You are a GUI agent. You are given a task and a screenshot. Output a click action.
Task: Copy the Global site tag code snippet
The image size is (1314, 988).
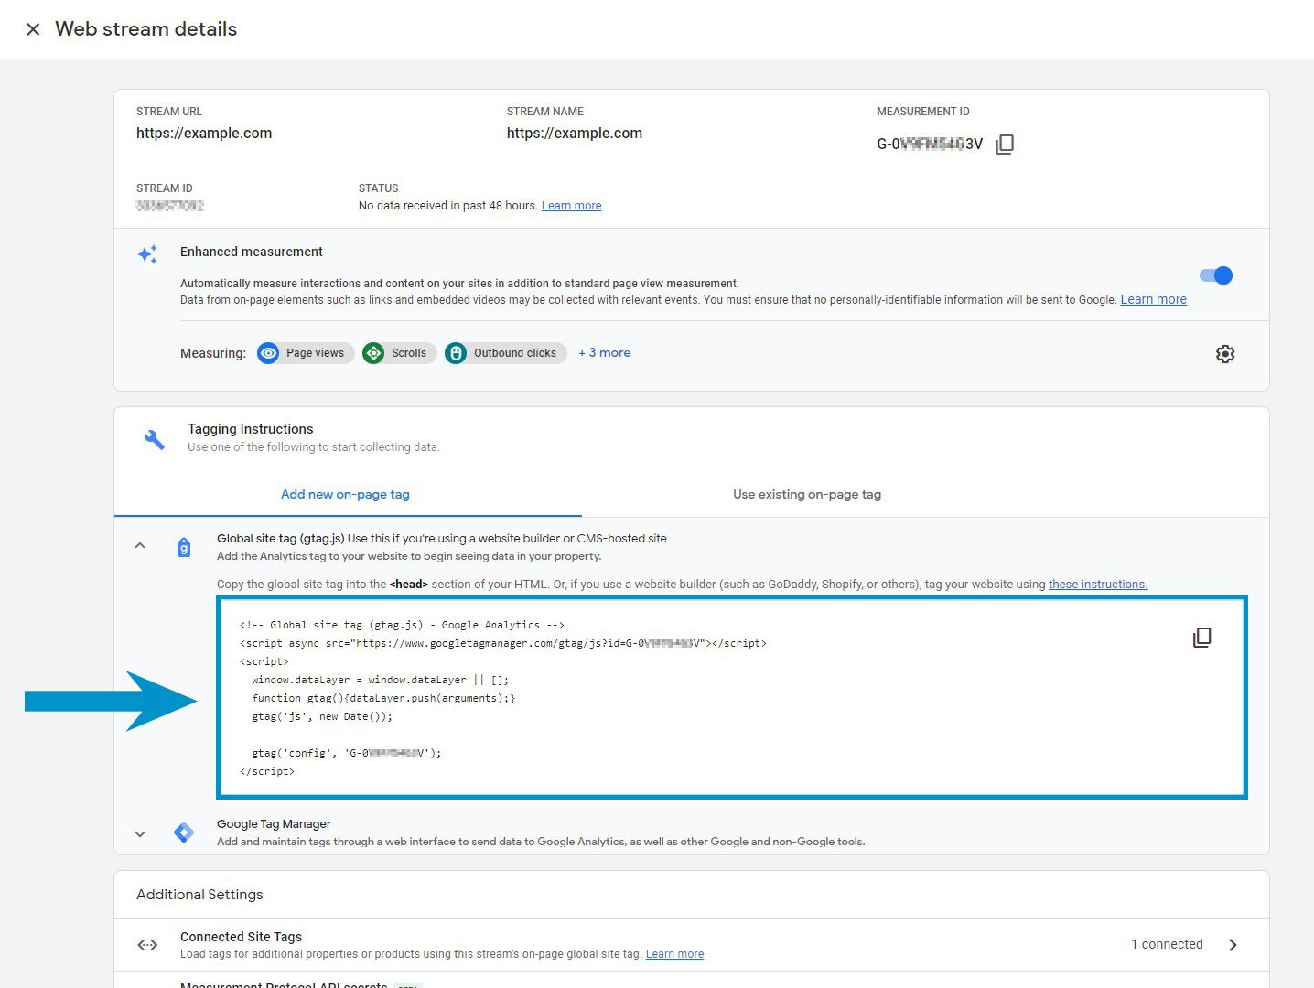(x=1201, y=637)
